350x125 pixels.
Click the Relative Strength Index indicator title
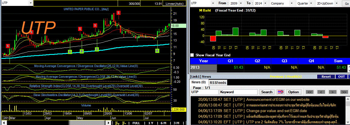tap(87, 86)
